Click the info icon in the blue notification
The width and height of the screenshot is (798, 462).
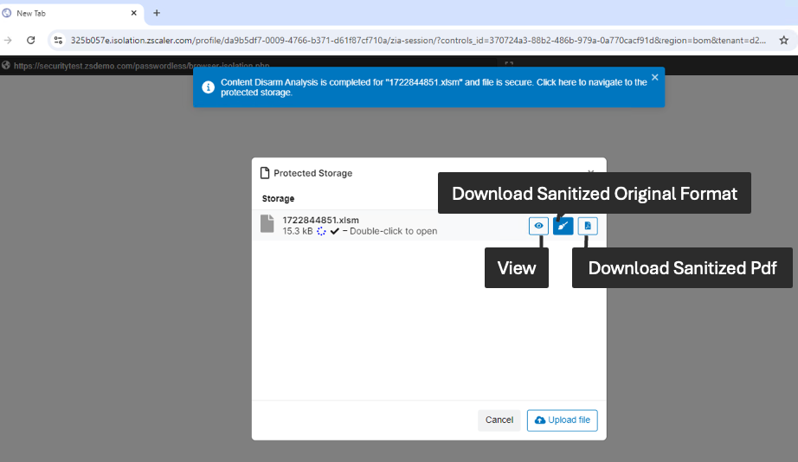tap(208, 87)
